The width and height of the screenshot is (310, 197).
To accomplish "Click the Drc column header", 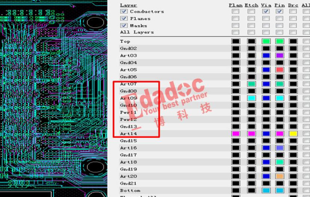I will 293,5.
